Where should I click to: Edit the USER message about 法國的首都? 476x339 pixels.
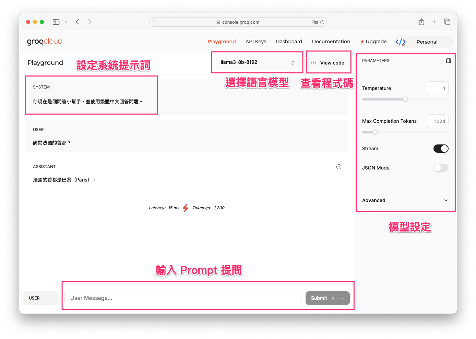(52, 143)
